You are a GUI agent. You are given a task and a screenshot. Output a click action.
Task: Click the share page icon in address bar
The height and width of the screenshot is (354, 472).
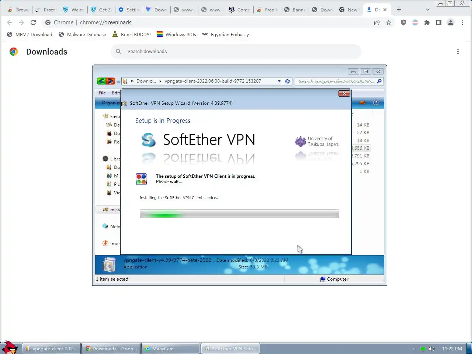(x=377, y=22)
